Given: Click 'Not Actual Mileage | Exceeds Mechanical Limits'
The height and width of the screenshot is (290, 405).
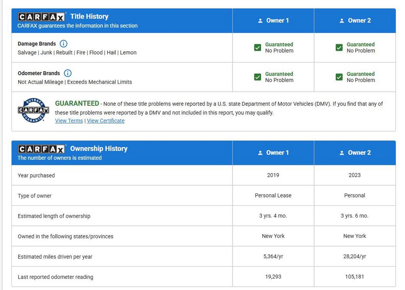Looking at the screenshot, I should [75, 82].
